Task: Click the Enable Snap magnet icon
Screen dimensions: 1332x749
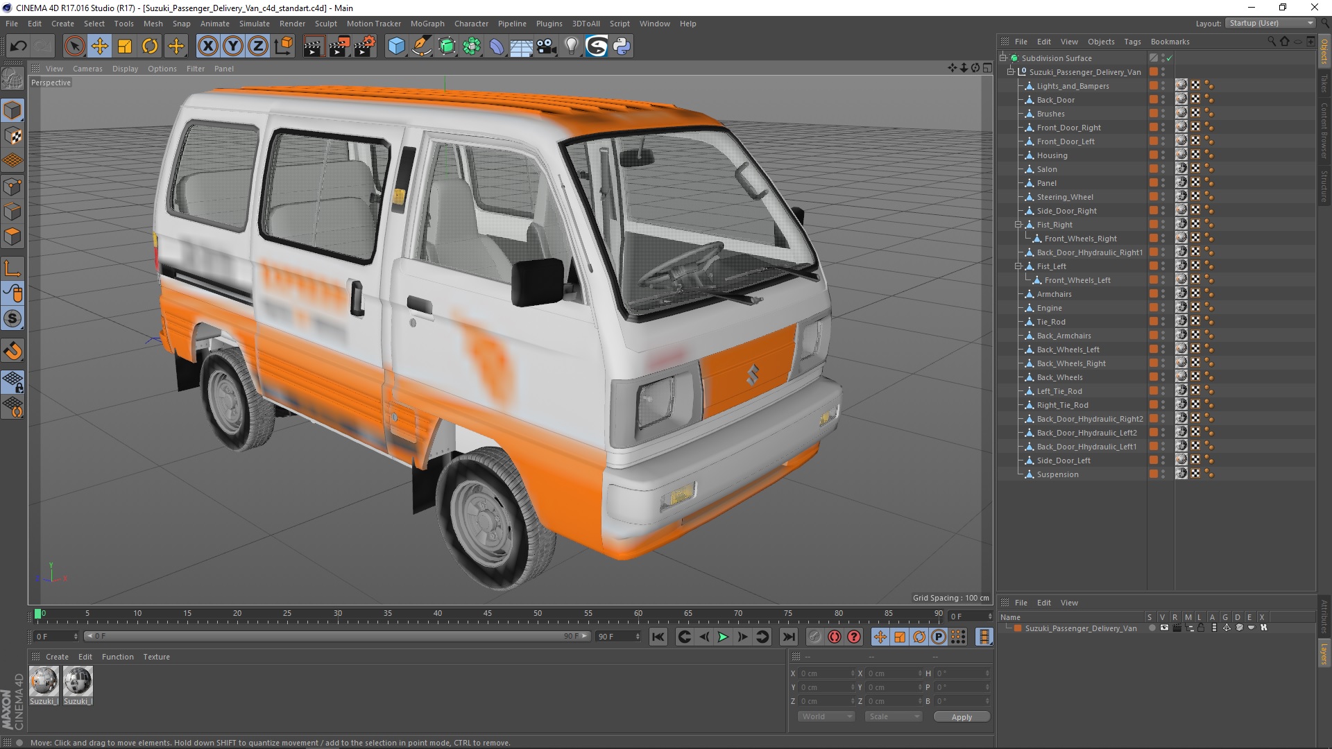Action: coord(12,351)
